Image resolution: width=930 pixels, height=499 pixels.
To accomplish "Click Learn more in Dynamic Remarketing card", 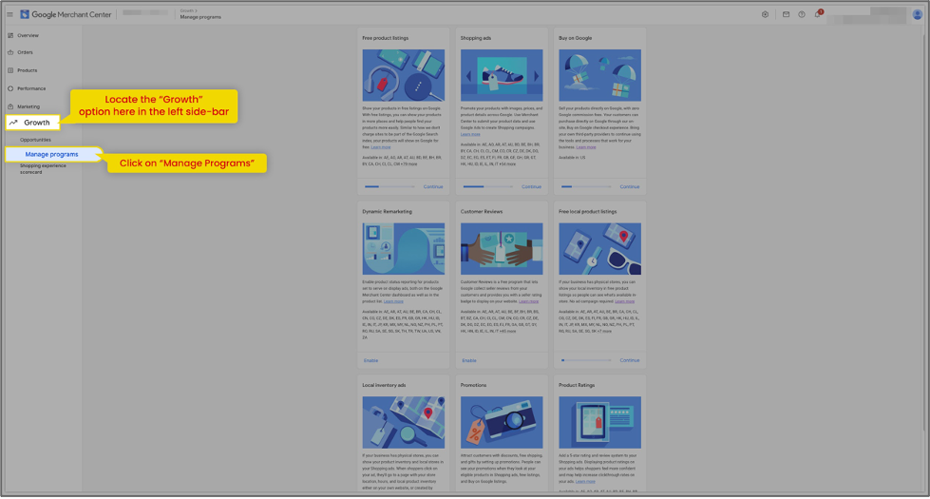I will [x=393, y=301].
